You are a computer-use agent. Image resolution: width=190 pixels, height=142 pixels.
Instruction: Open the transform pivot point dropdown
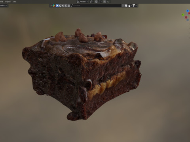91,2
